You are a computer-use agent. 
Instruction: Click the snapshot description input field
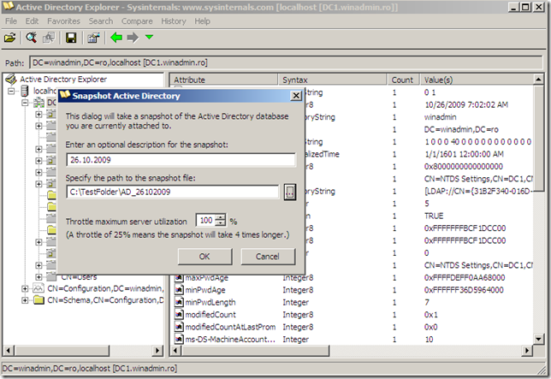(x=181, y=160)
